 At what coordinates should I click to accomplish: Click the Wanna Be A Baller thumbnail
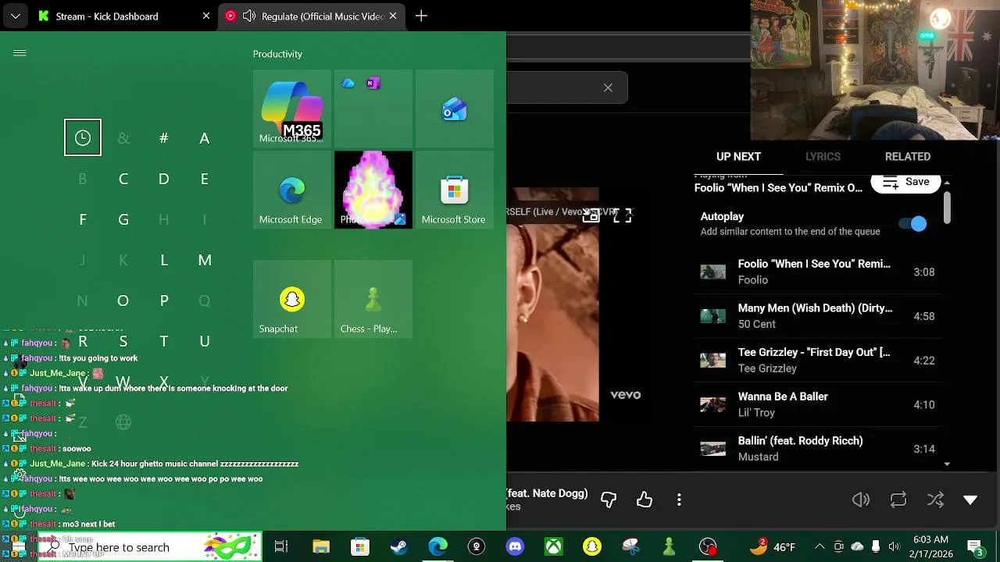pos(712,404)
